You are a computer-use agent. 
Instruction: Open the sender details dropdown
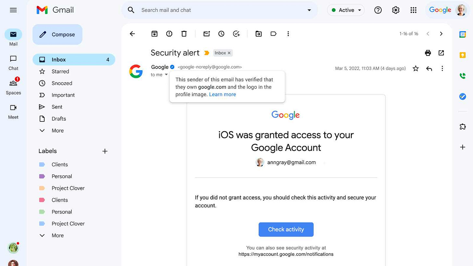[x=166, y=74]
